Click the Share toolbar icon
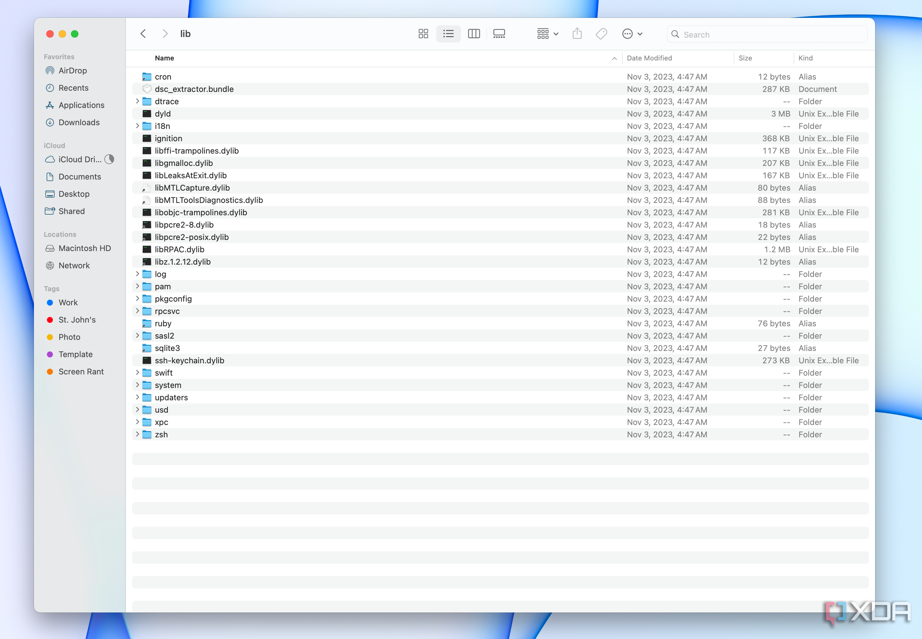 tap(577, 34)
